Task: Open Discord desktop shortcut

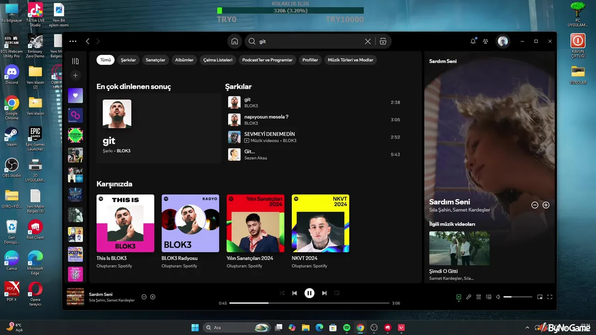Action: pos(12,75)
